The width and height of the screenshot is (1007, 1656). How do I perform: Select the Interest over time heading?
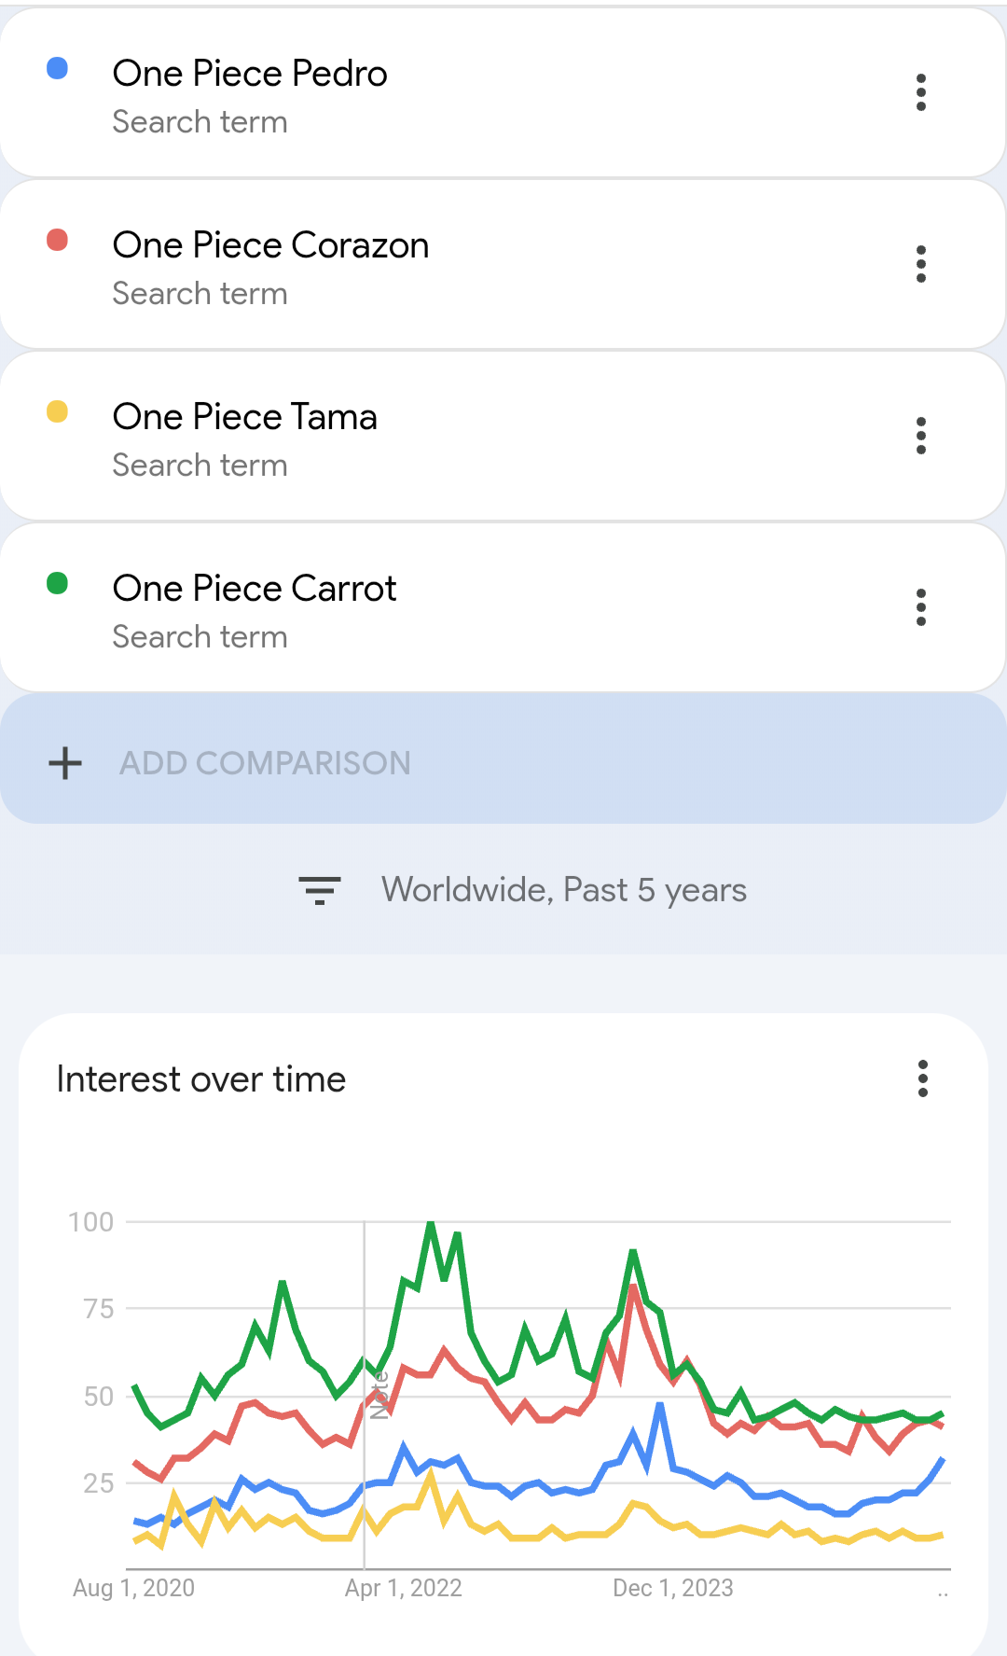click(x=201, y=1079)
